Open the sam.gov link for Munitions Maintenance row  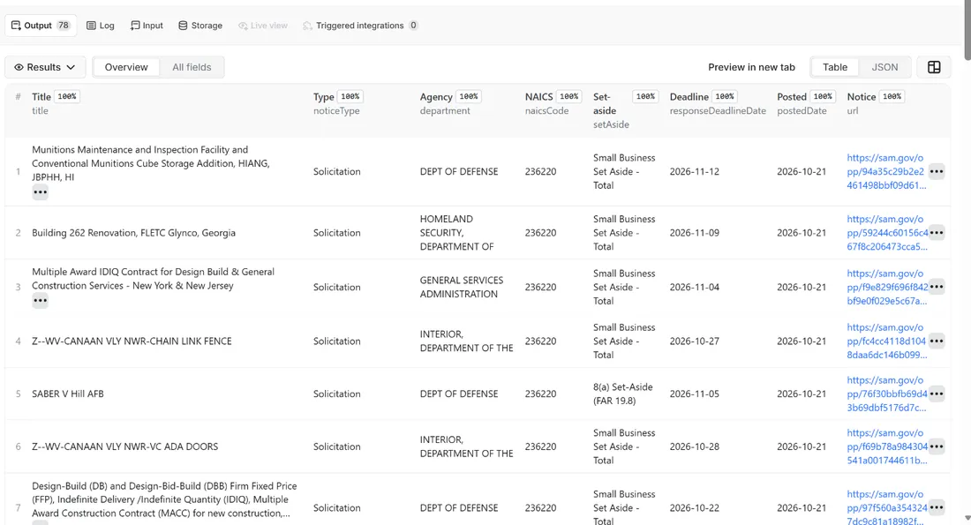click(x=887, y=171)
